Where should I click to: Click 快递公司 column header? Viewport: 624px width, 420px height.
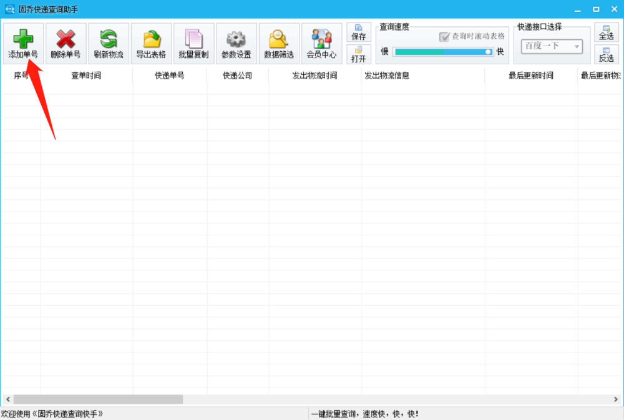pos(237,76)
